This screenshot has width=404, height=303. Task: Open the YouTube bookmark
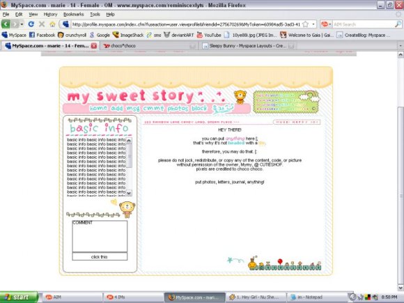tap(209, 35)
